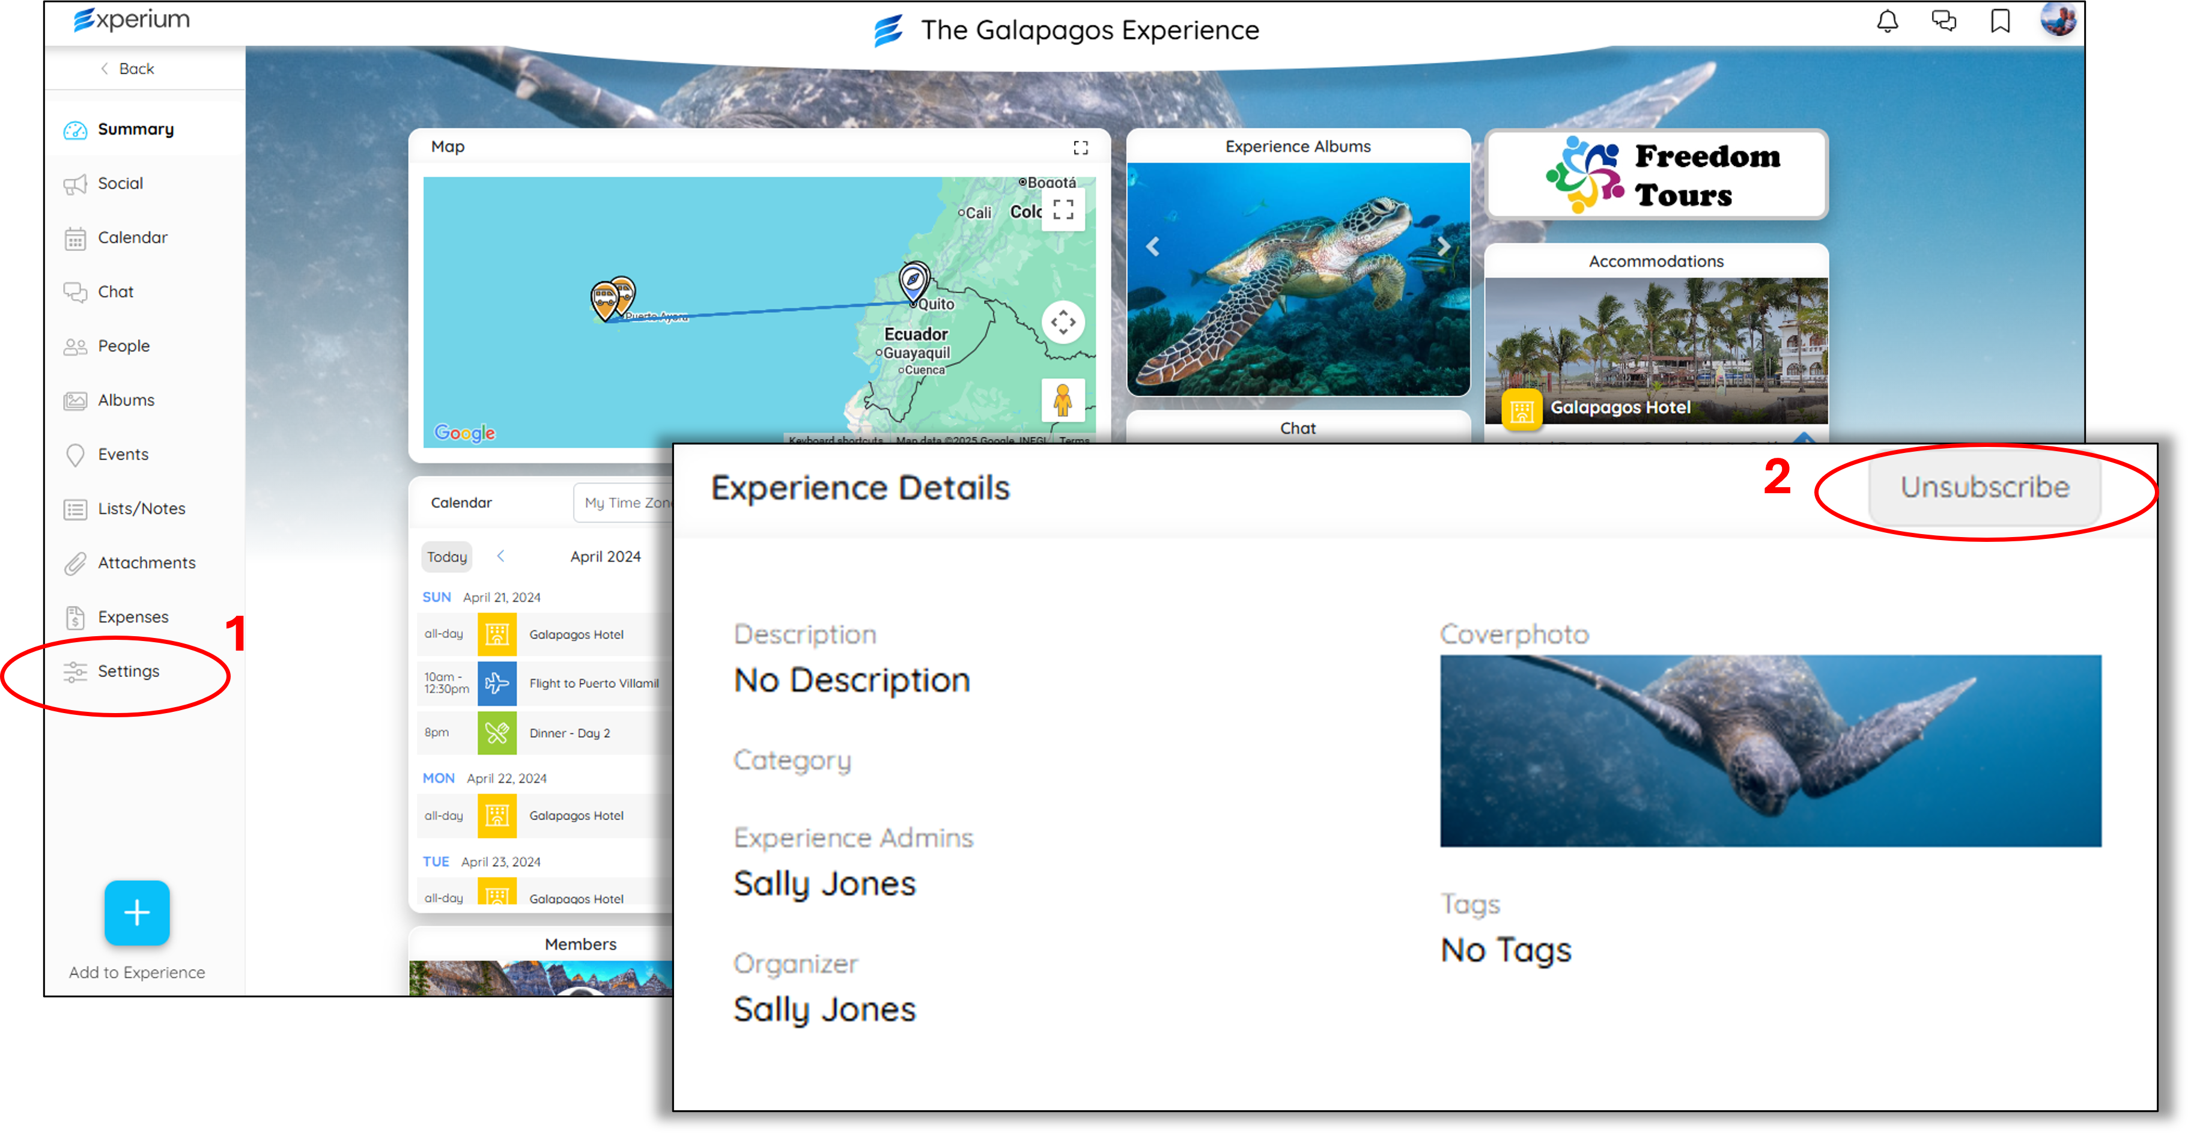Image resolution: width=2188 pixels, height=1133 pixels.
Task: Click the notifications bell icon
Action: pos(1886,21)
